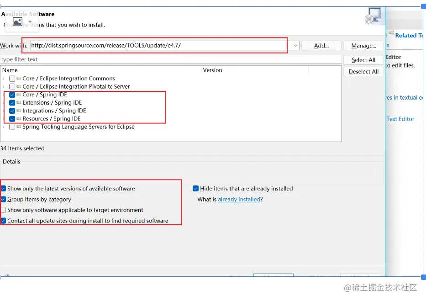Open the Text Editor link in background window
Image resolution: width=426 pixels, height=301 pixels.
[400, 119]
